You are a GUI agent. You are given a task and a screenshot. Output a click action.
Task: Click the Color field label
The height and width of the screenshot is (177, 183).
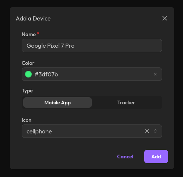pyautogui.click(x=28, y=63)
